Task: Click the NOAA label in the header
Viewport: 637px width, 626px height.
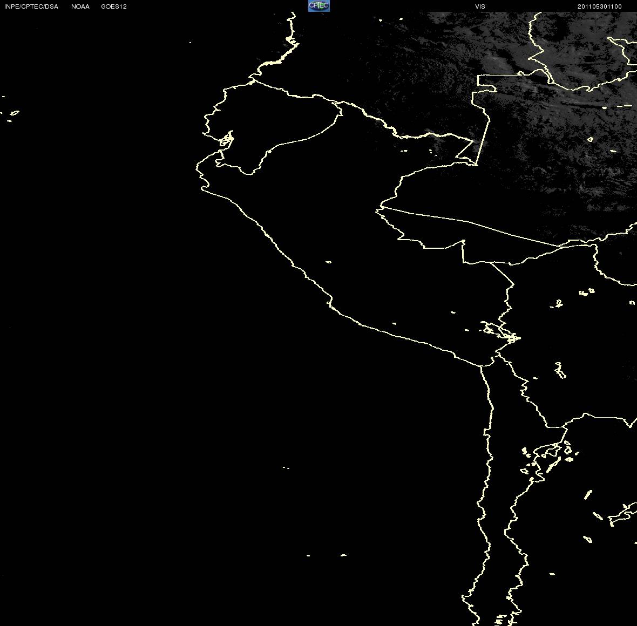Action: pos(80,6)
